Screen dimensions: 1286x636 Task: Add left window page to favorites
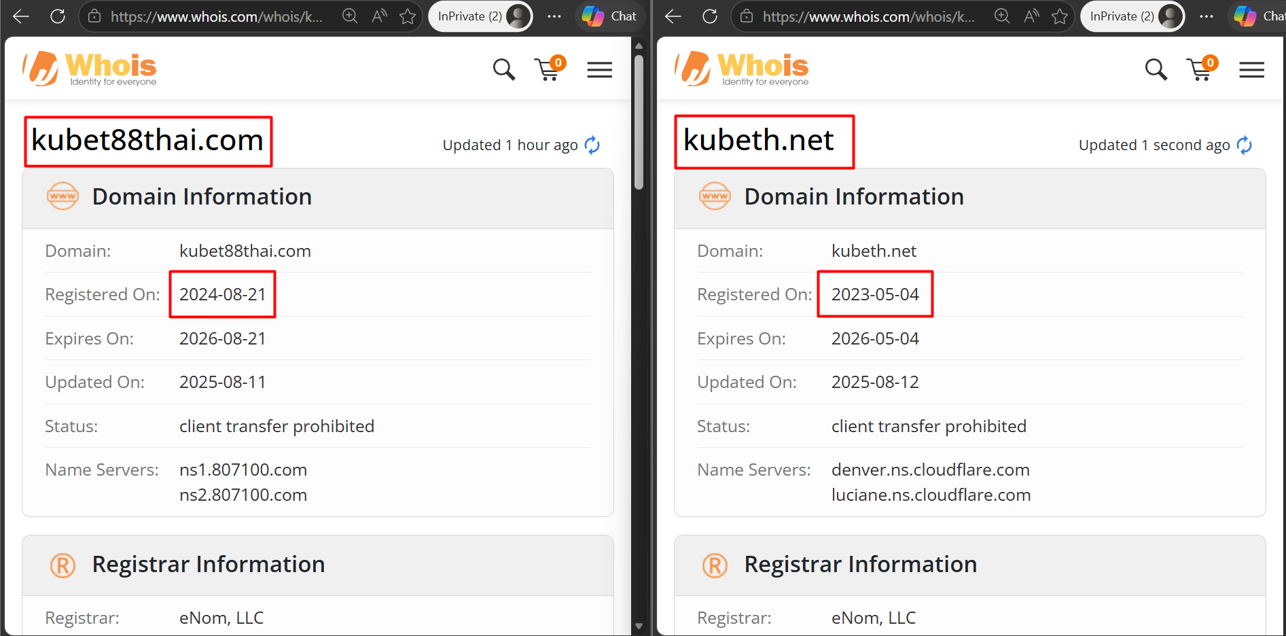point(408,16)
